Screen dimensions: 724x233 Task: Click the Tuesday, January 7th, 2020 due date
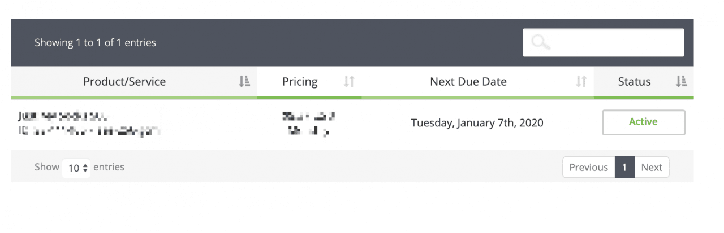coord(477,123)
